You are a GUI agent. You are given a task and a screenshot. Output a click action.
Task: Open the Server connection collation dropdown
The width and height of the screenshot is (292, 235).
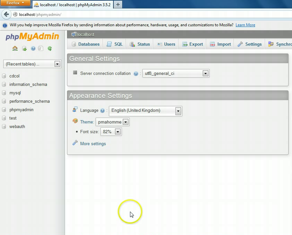click(x=205, y=73)
